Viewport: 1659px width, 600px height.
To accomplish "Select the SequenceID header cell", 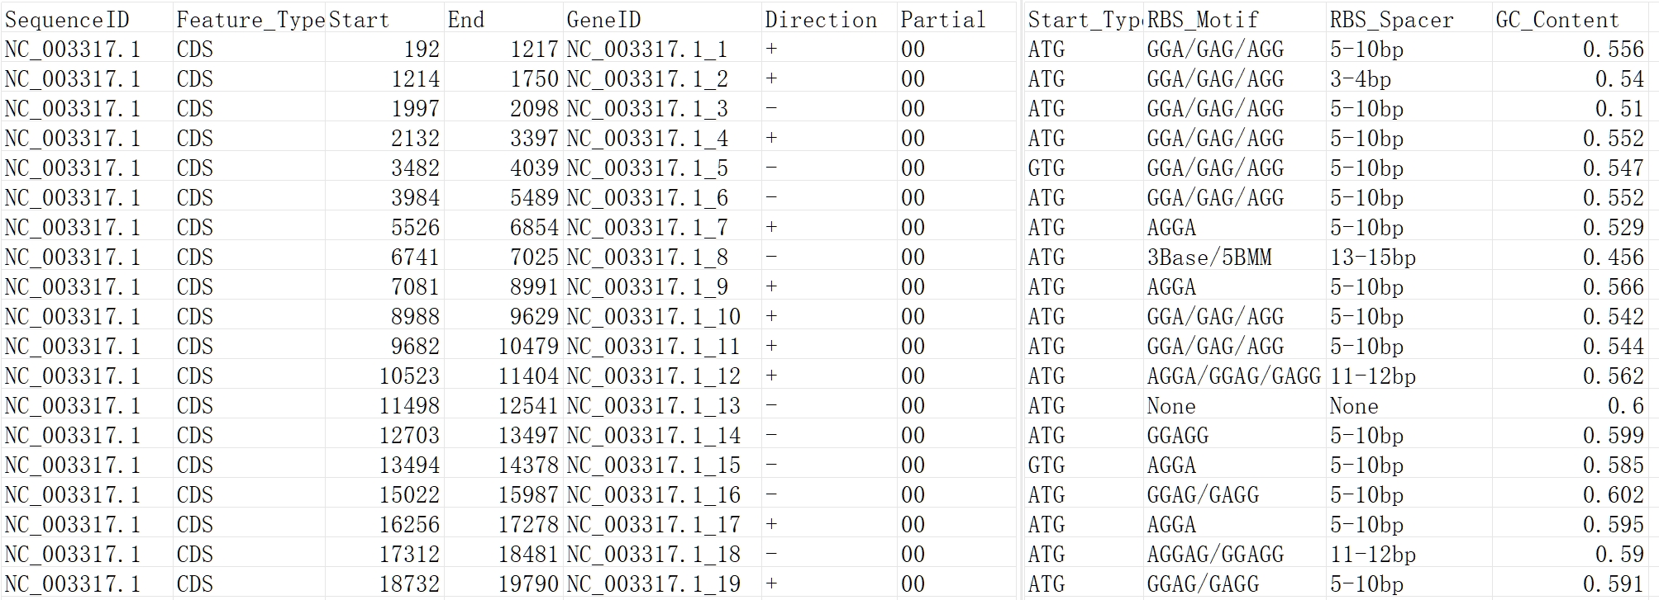I will tap(87, 20).
